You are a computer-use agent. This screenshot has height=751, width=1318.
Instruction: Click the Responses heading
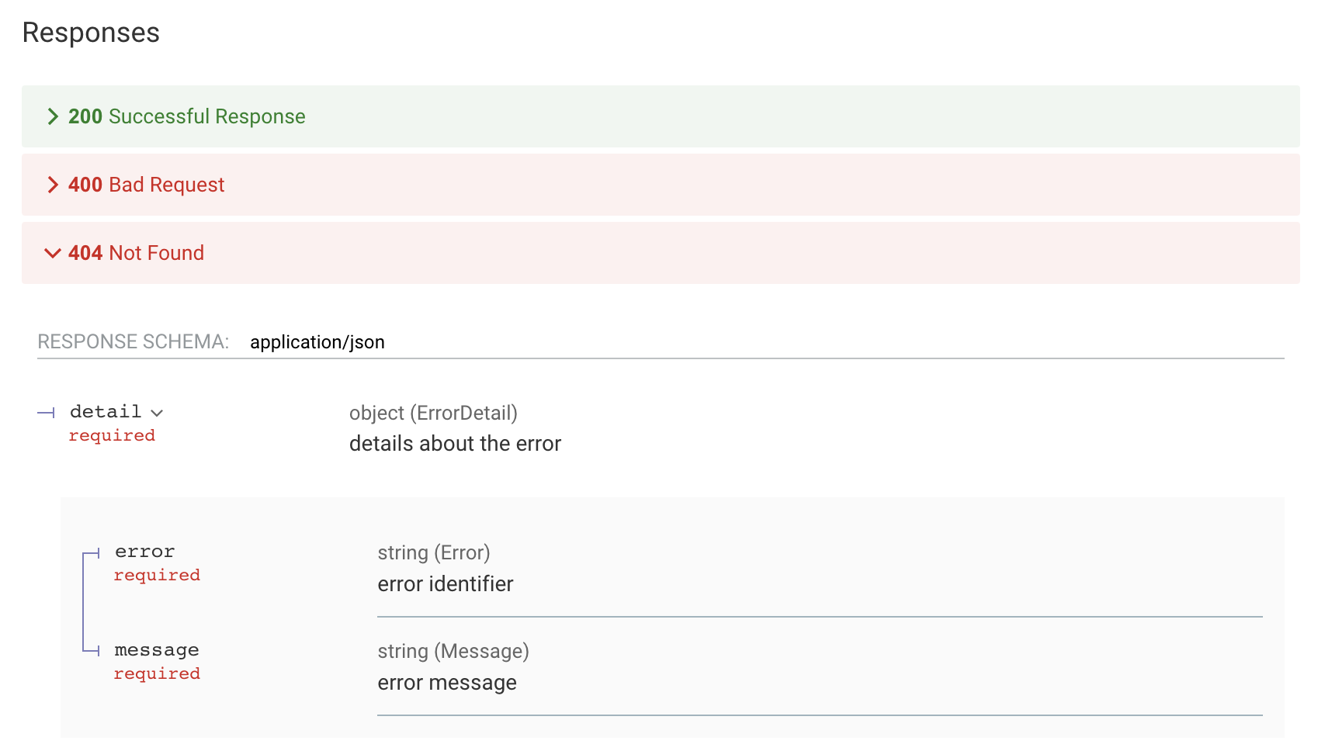click(x=90, y=33)
